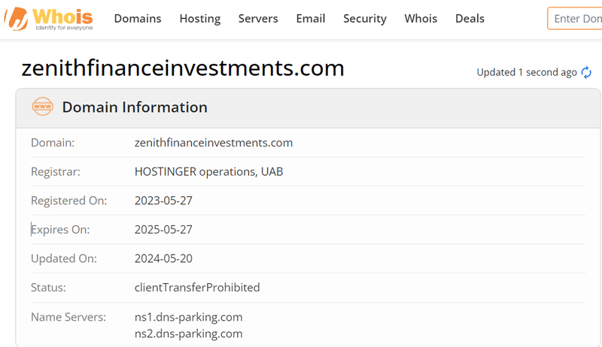
Task: Select the updated date 2024-05-20
Action: [163, 258]
